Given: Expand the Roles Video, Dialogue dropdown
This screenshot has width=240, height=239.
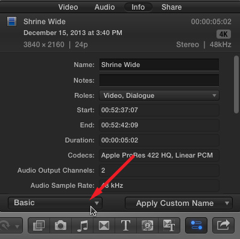Looking at the screenshot, I should [159, 95].
